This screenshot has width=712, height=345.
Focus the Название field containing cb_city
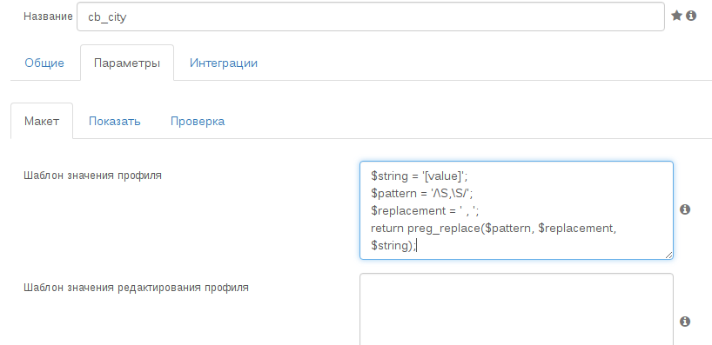click(371, 17)
